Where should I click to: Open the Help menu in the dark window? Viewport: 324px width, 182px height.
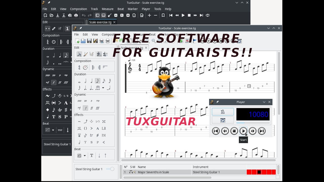tap(168, 9)
